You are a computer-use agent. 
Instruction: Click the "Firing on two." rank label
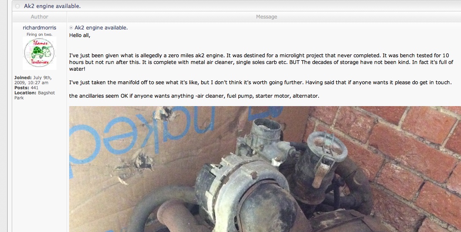[39, 35]
